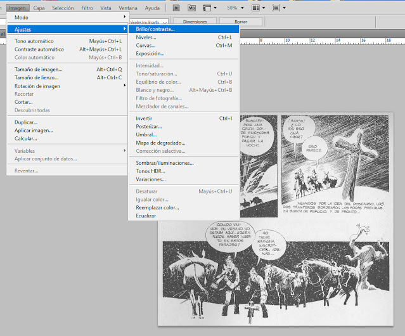Choose Contraste automático
Screen dimensions: 405x336
click(67, 49)
